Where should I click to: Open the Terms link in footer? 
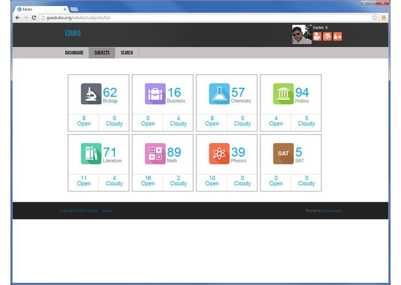point(107,211)
